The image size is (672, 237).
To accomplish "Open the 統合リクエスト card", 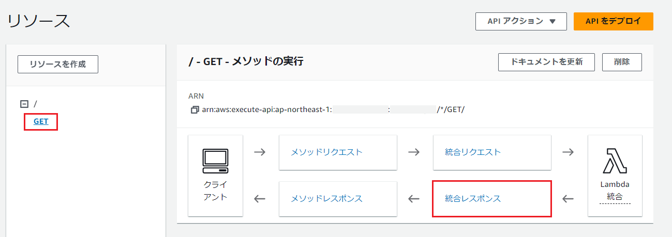I will (x=492, y=152).
